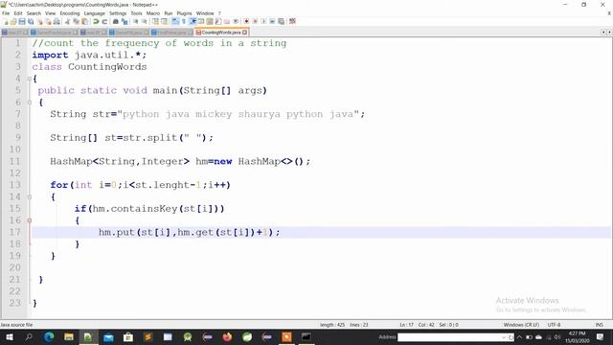Open Find with the binoculars icon
This screenshot has width=613, height=345.
[x=116, y=21]
